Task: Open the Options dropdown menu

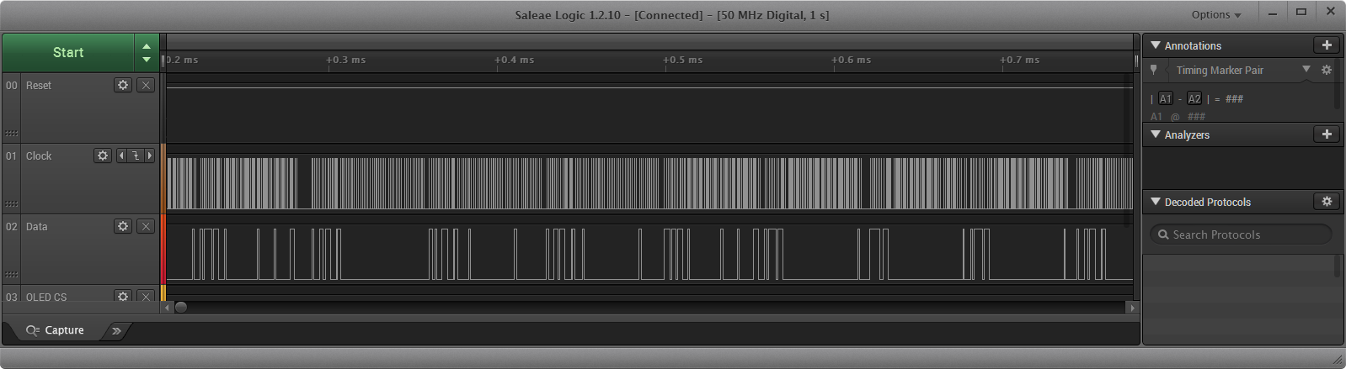Action: click(1215, 14)
